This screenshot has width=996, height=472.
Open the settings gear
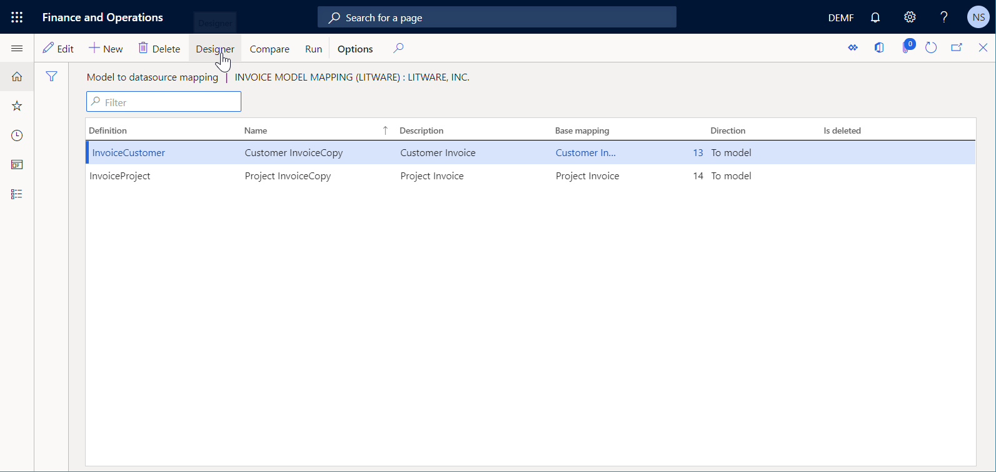910,17
